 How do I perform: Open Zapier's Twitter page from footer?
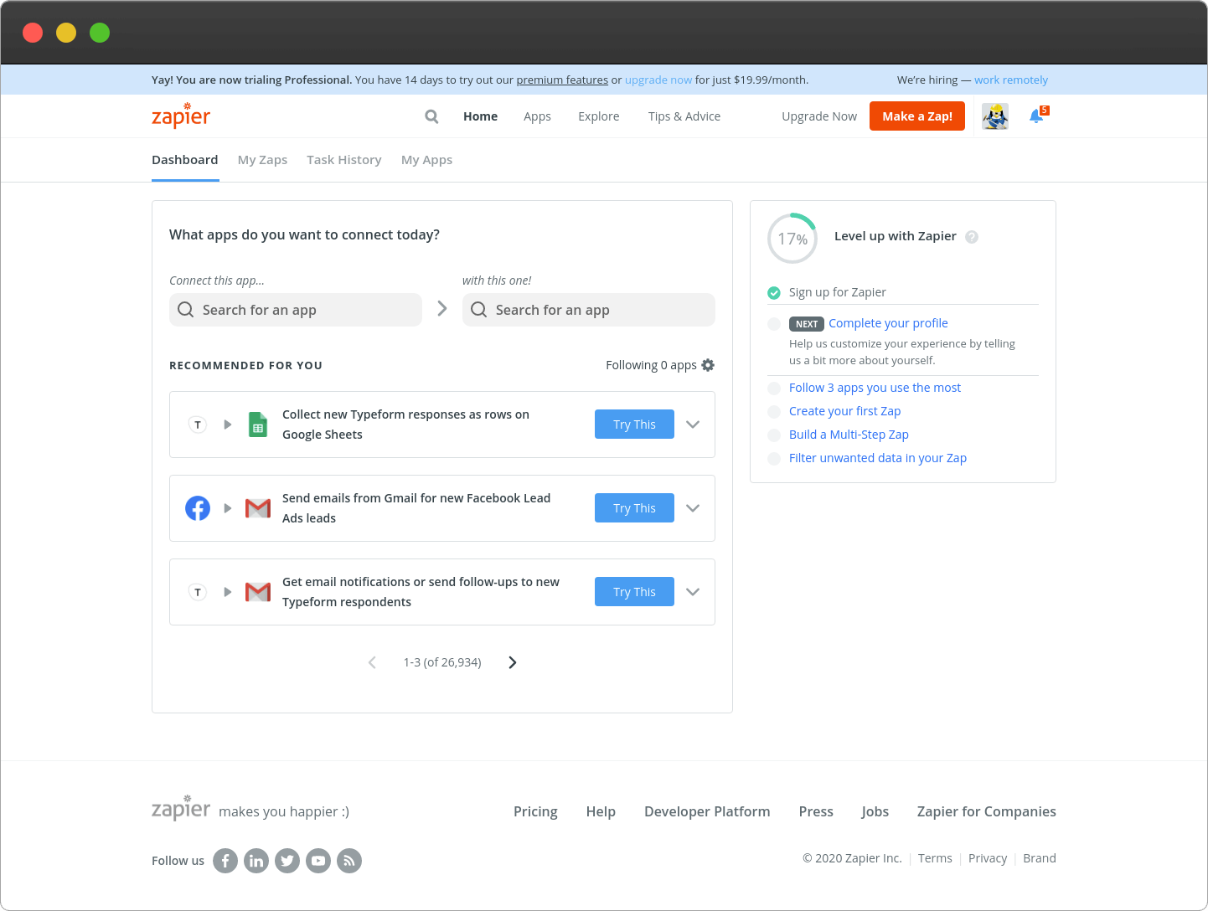click(x=287, y=861)
